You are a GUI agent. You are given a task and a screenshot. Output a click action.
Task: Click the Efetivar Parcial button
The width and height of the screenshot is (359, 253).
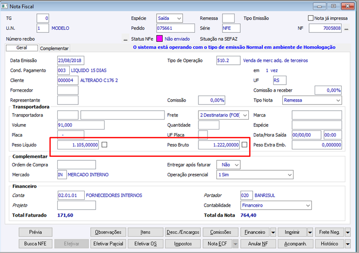(108, 244)
